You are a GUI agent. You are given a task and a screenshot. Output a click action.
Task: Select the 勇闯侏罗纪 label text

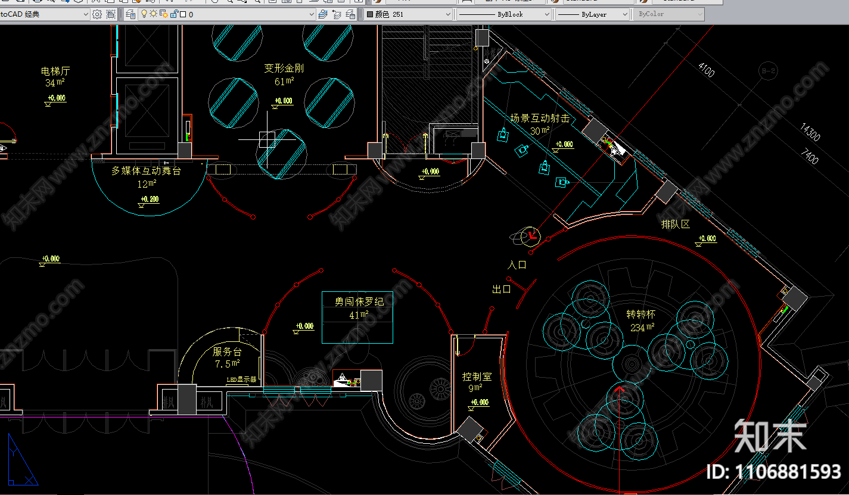[359, 301]
